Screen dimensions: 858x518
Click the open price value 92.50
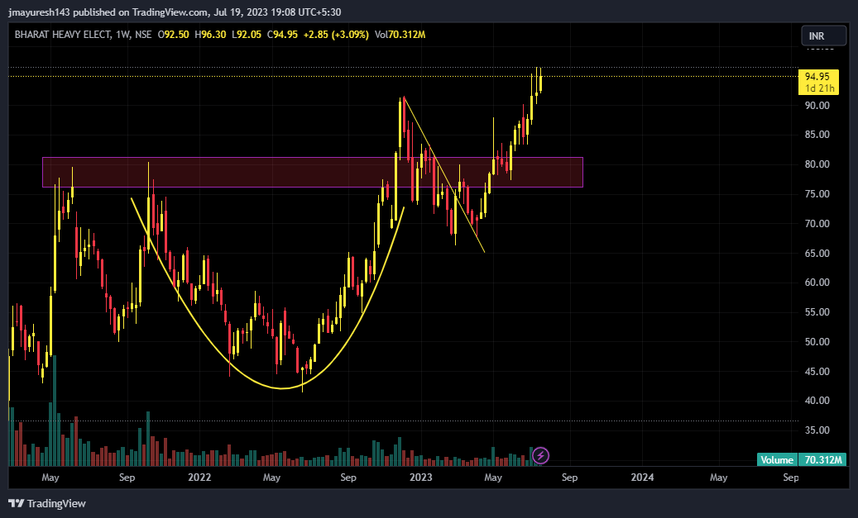pos(177,35)
